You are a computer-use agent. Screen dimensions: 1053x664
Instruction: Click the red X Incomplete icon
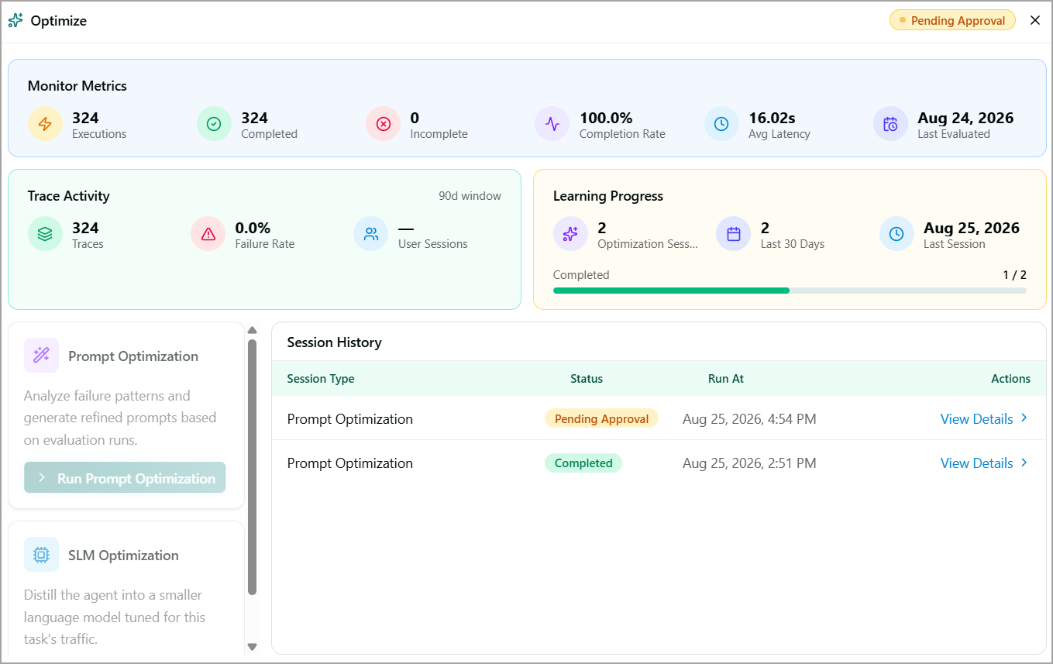tap(383, 124)
